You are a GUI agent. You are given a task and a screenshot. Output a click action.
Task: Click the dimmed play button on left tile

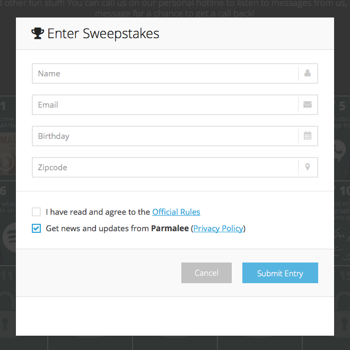pyautogui.click(x=7, y=162)
